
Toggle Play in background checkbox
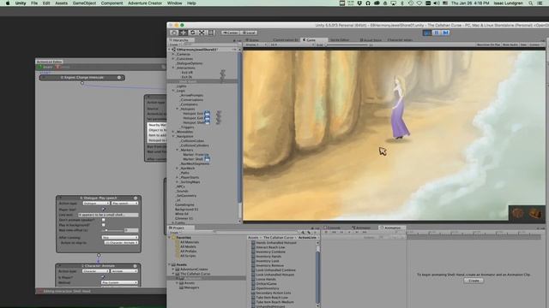coord(103,225)
